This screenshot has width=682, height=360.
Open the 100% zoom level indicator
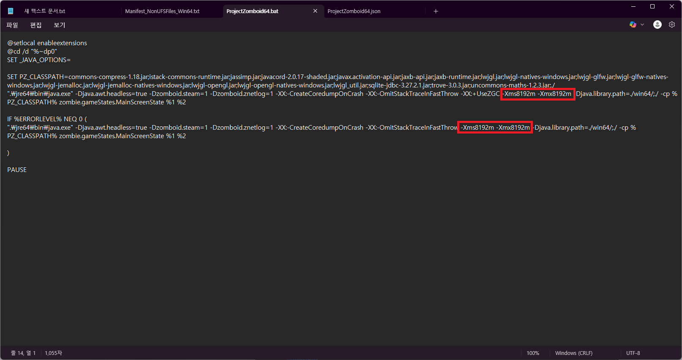tap(533, 353)
